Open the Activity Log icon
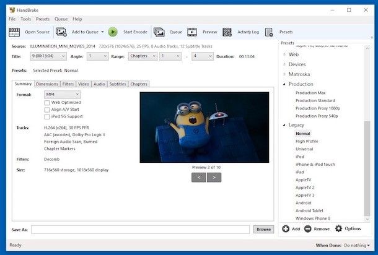Screen dimensions: 378x255 click(x=227, y=32)
